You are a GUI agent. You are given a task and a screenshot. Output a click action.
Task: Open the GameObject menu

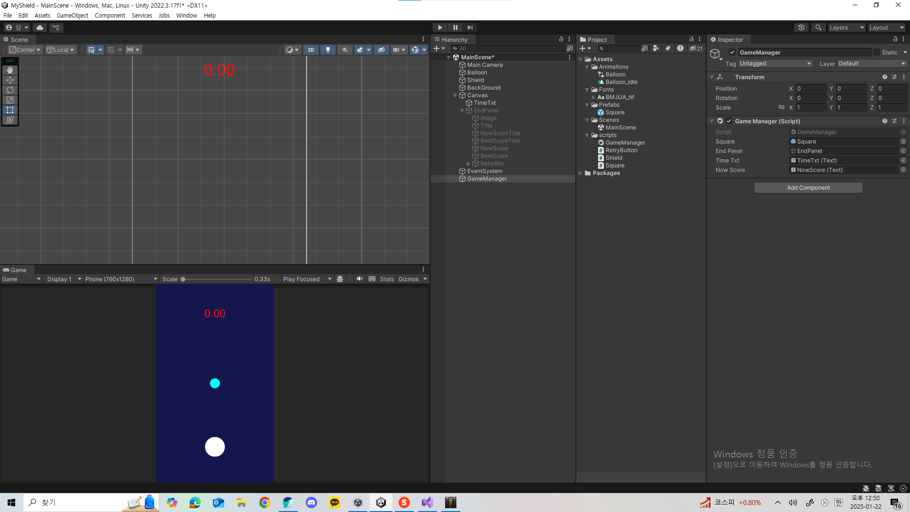coord(73,16)
